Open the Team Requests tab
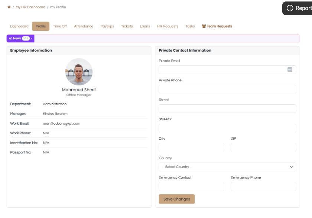Viewport: 312px width, 218px height. coord(217,26)
